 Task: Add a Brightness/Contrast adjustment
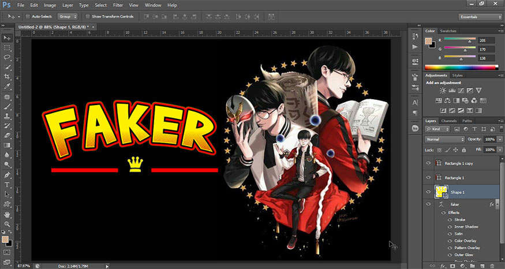(443, 91)
